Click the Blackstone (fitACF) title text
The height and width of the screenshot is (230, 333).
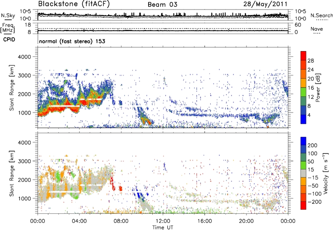[74, 4]
